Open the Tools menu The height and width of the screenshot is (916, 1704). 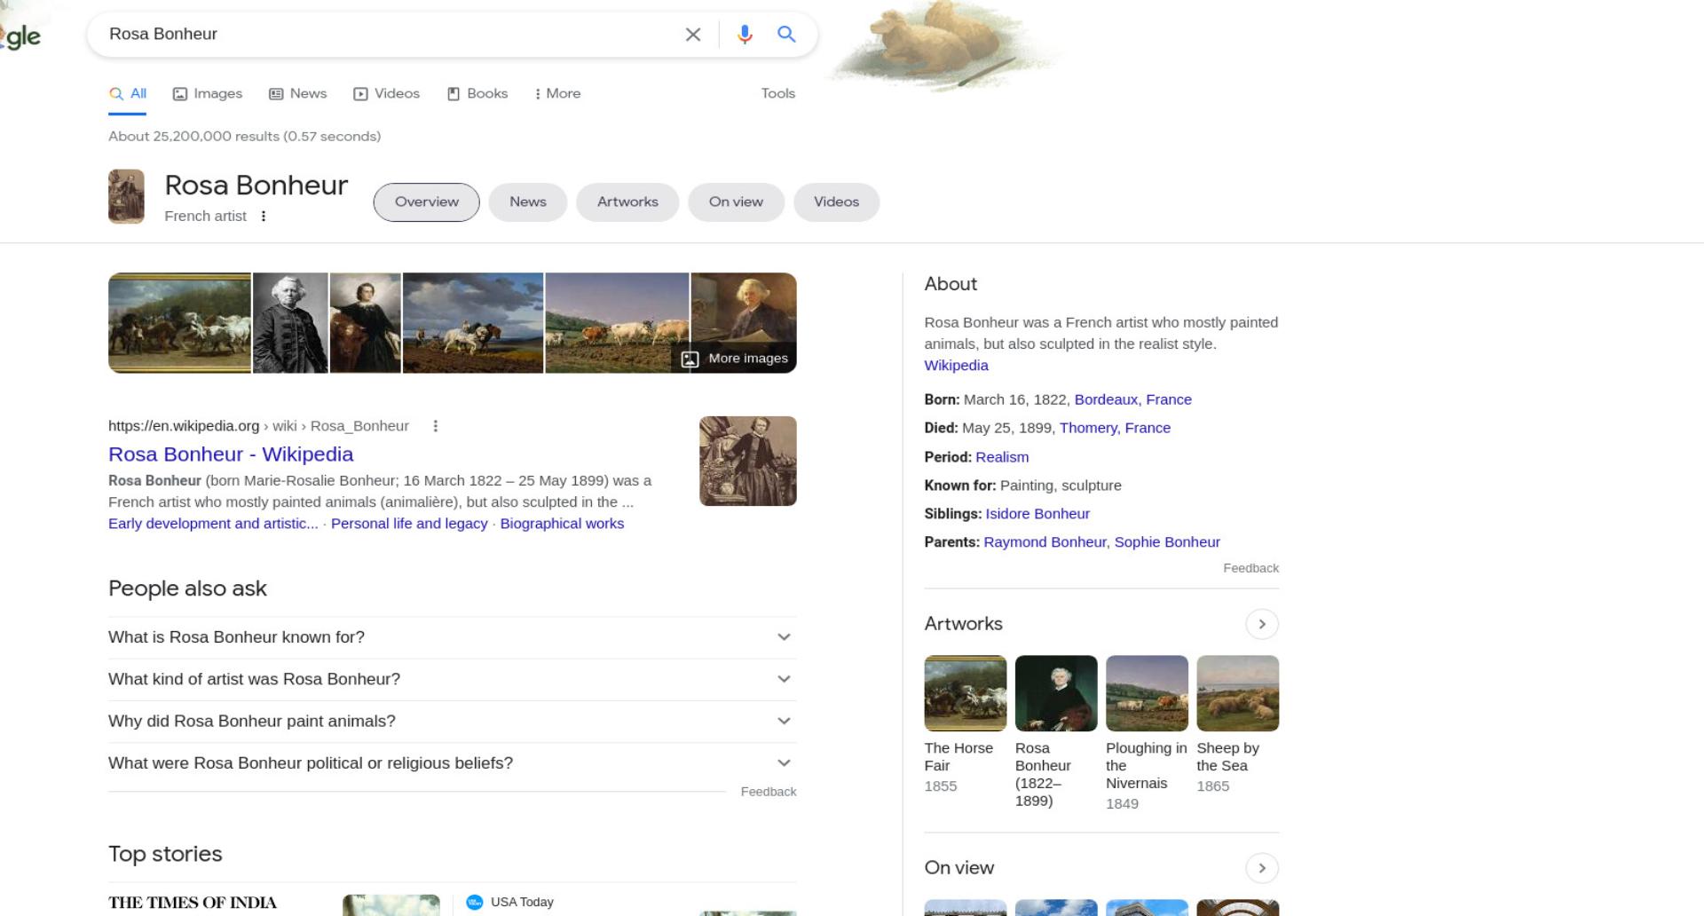coord(778,94)
